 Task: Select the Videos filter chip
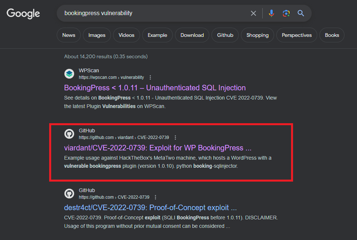point(126,35)
